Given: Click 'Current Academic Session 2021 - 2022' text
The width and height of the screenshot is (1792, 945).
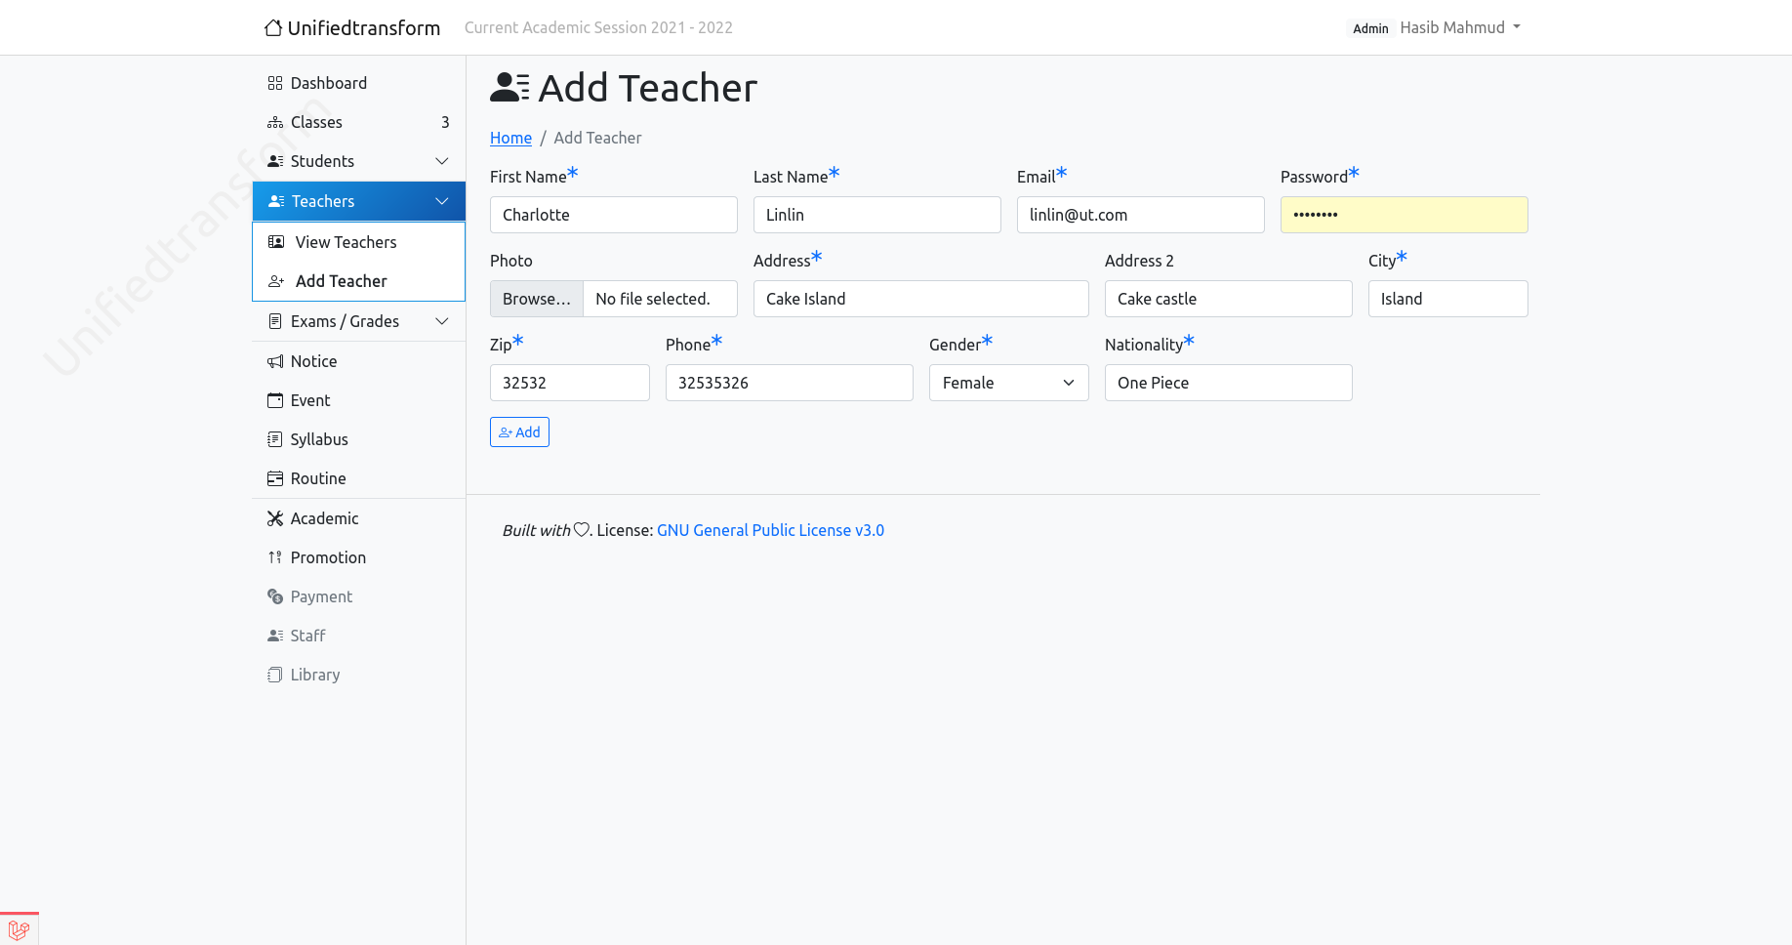Looking at the screenshot, I should click(598, 27).
